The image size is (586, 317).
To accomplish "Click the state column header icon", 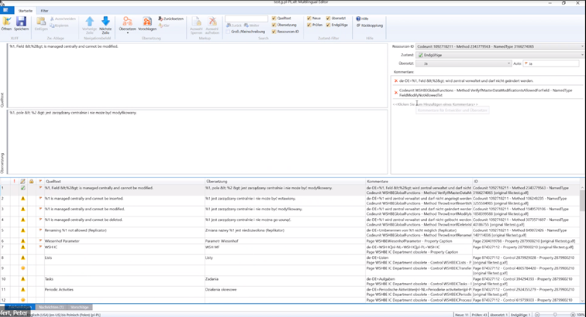I will click(22, 181).
